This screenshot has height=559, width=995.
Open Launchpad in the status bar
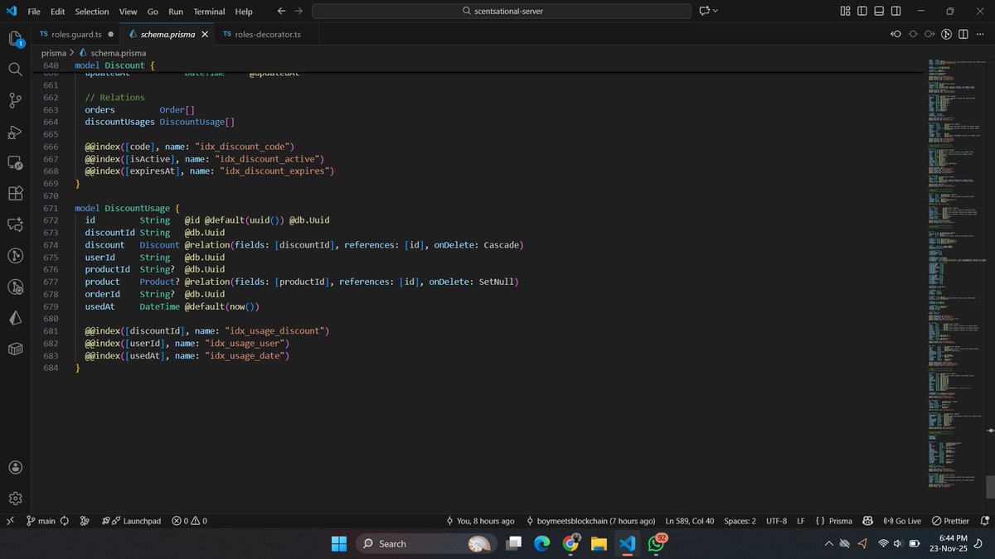(x=131, y=521)
